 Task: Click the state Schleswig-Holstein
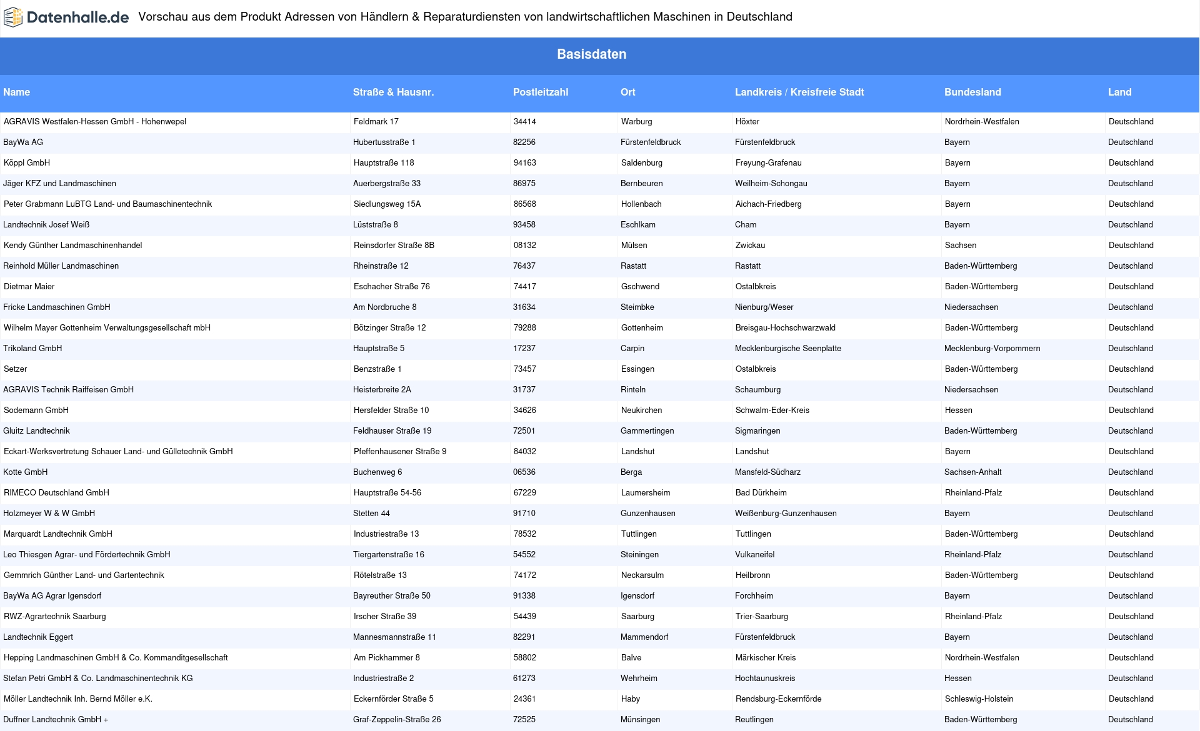[x=979, y=699]
